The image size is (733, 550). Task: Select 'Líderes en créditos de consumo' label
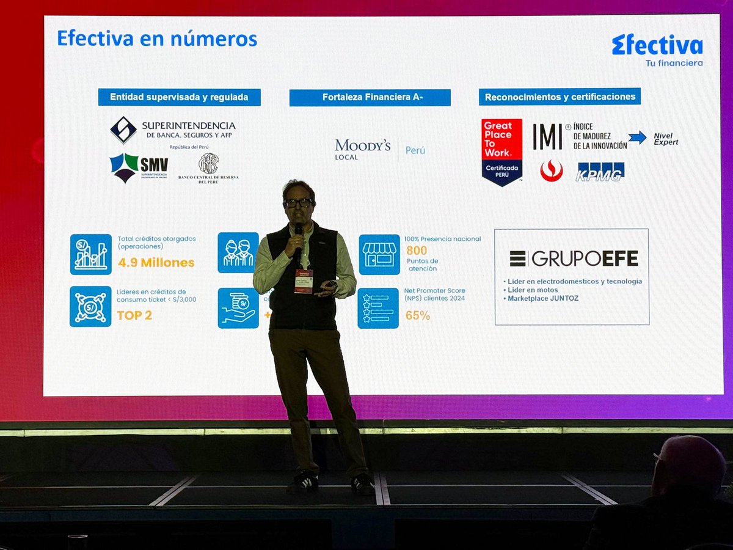[x=157, y=296]
